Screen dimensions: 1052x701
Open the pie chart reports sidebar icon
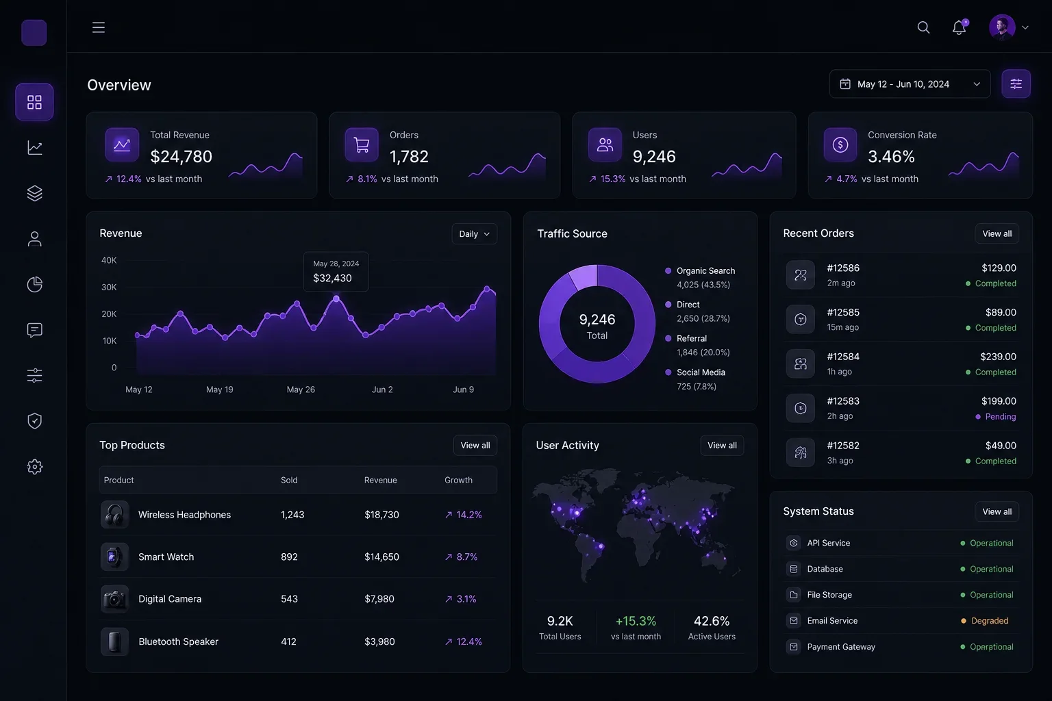(34, 285)
